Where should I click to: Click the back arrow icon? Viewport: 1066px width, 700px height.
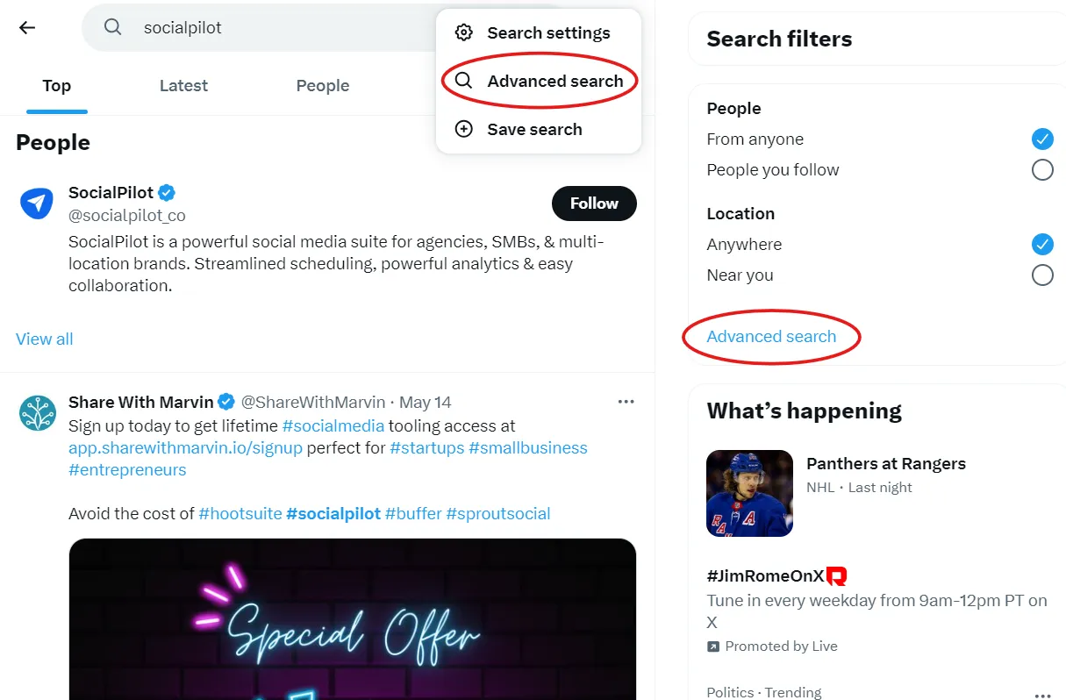pos(27,27)
